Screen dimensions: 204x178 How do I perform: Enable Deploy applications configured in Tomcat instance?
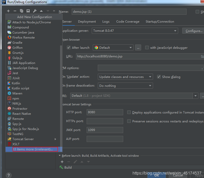pyautogui.click(x=129, y=112)
